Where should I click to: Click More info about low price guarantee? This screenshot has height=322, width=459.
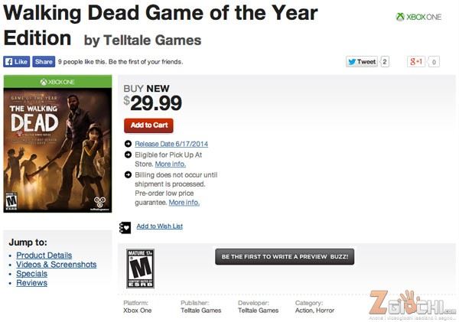(x=184, y=202)
